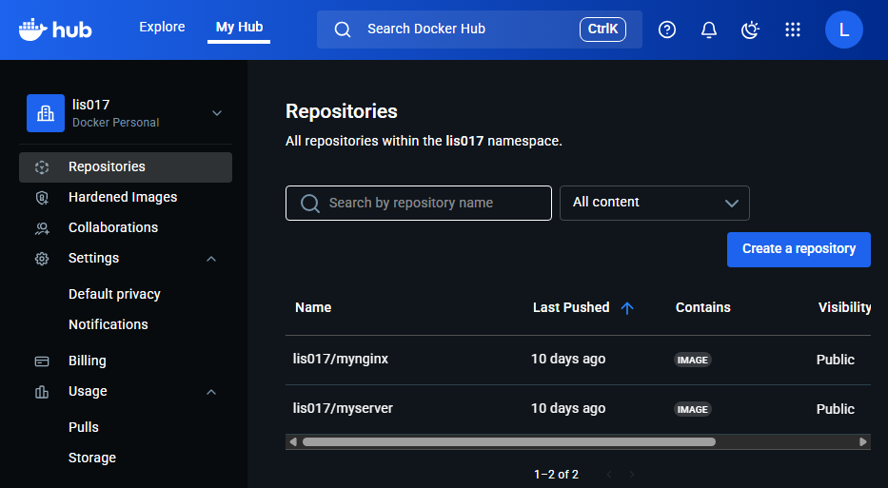888x488 pixels.
Task: Click the Contains column header
Action: tap(702, 308)
